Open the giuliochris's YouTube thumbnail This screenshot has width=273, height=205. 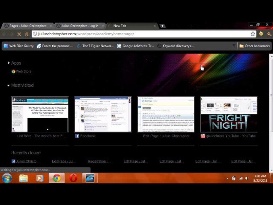click(229, 114)
